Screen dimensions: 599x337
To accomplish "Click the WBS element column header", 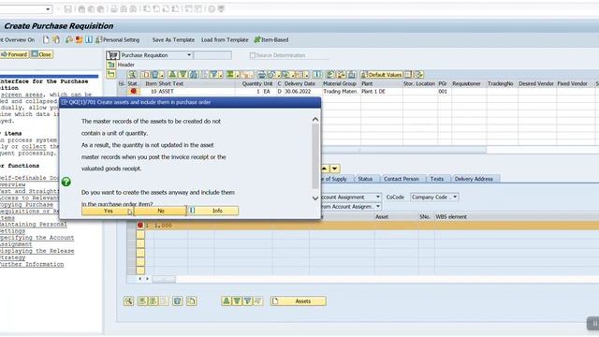I will (451, 216).
